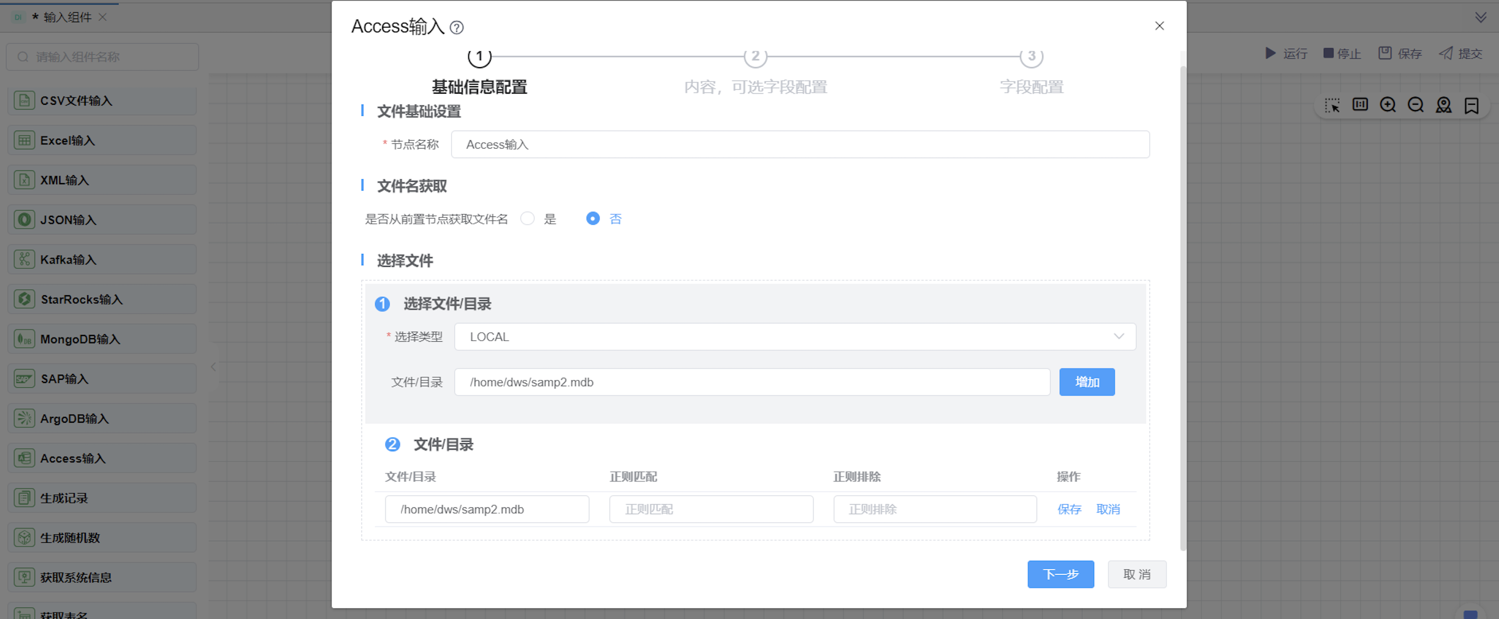Image resolution: width=1499 pixels, height=619 pixels.
Task: Click the save (保存) toolbar icon
Action: pyautogui.click(x=1385, y=53)
